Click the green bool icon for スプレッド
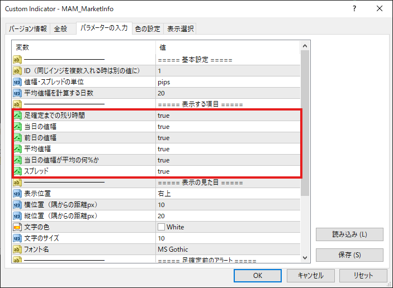Image resolution: width=393 pixels, height=288 pixels. pyautogui.click(x=17, y=171)
